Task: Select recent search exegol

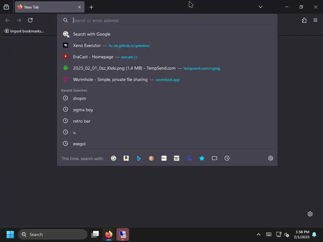Action: [x=167, y=144]
